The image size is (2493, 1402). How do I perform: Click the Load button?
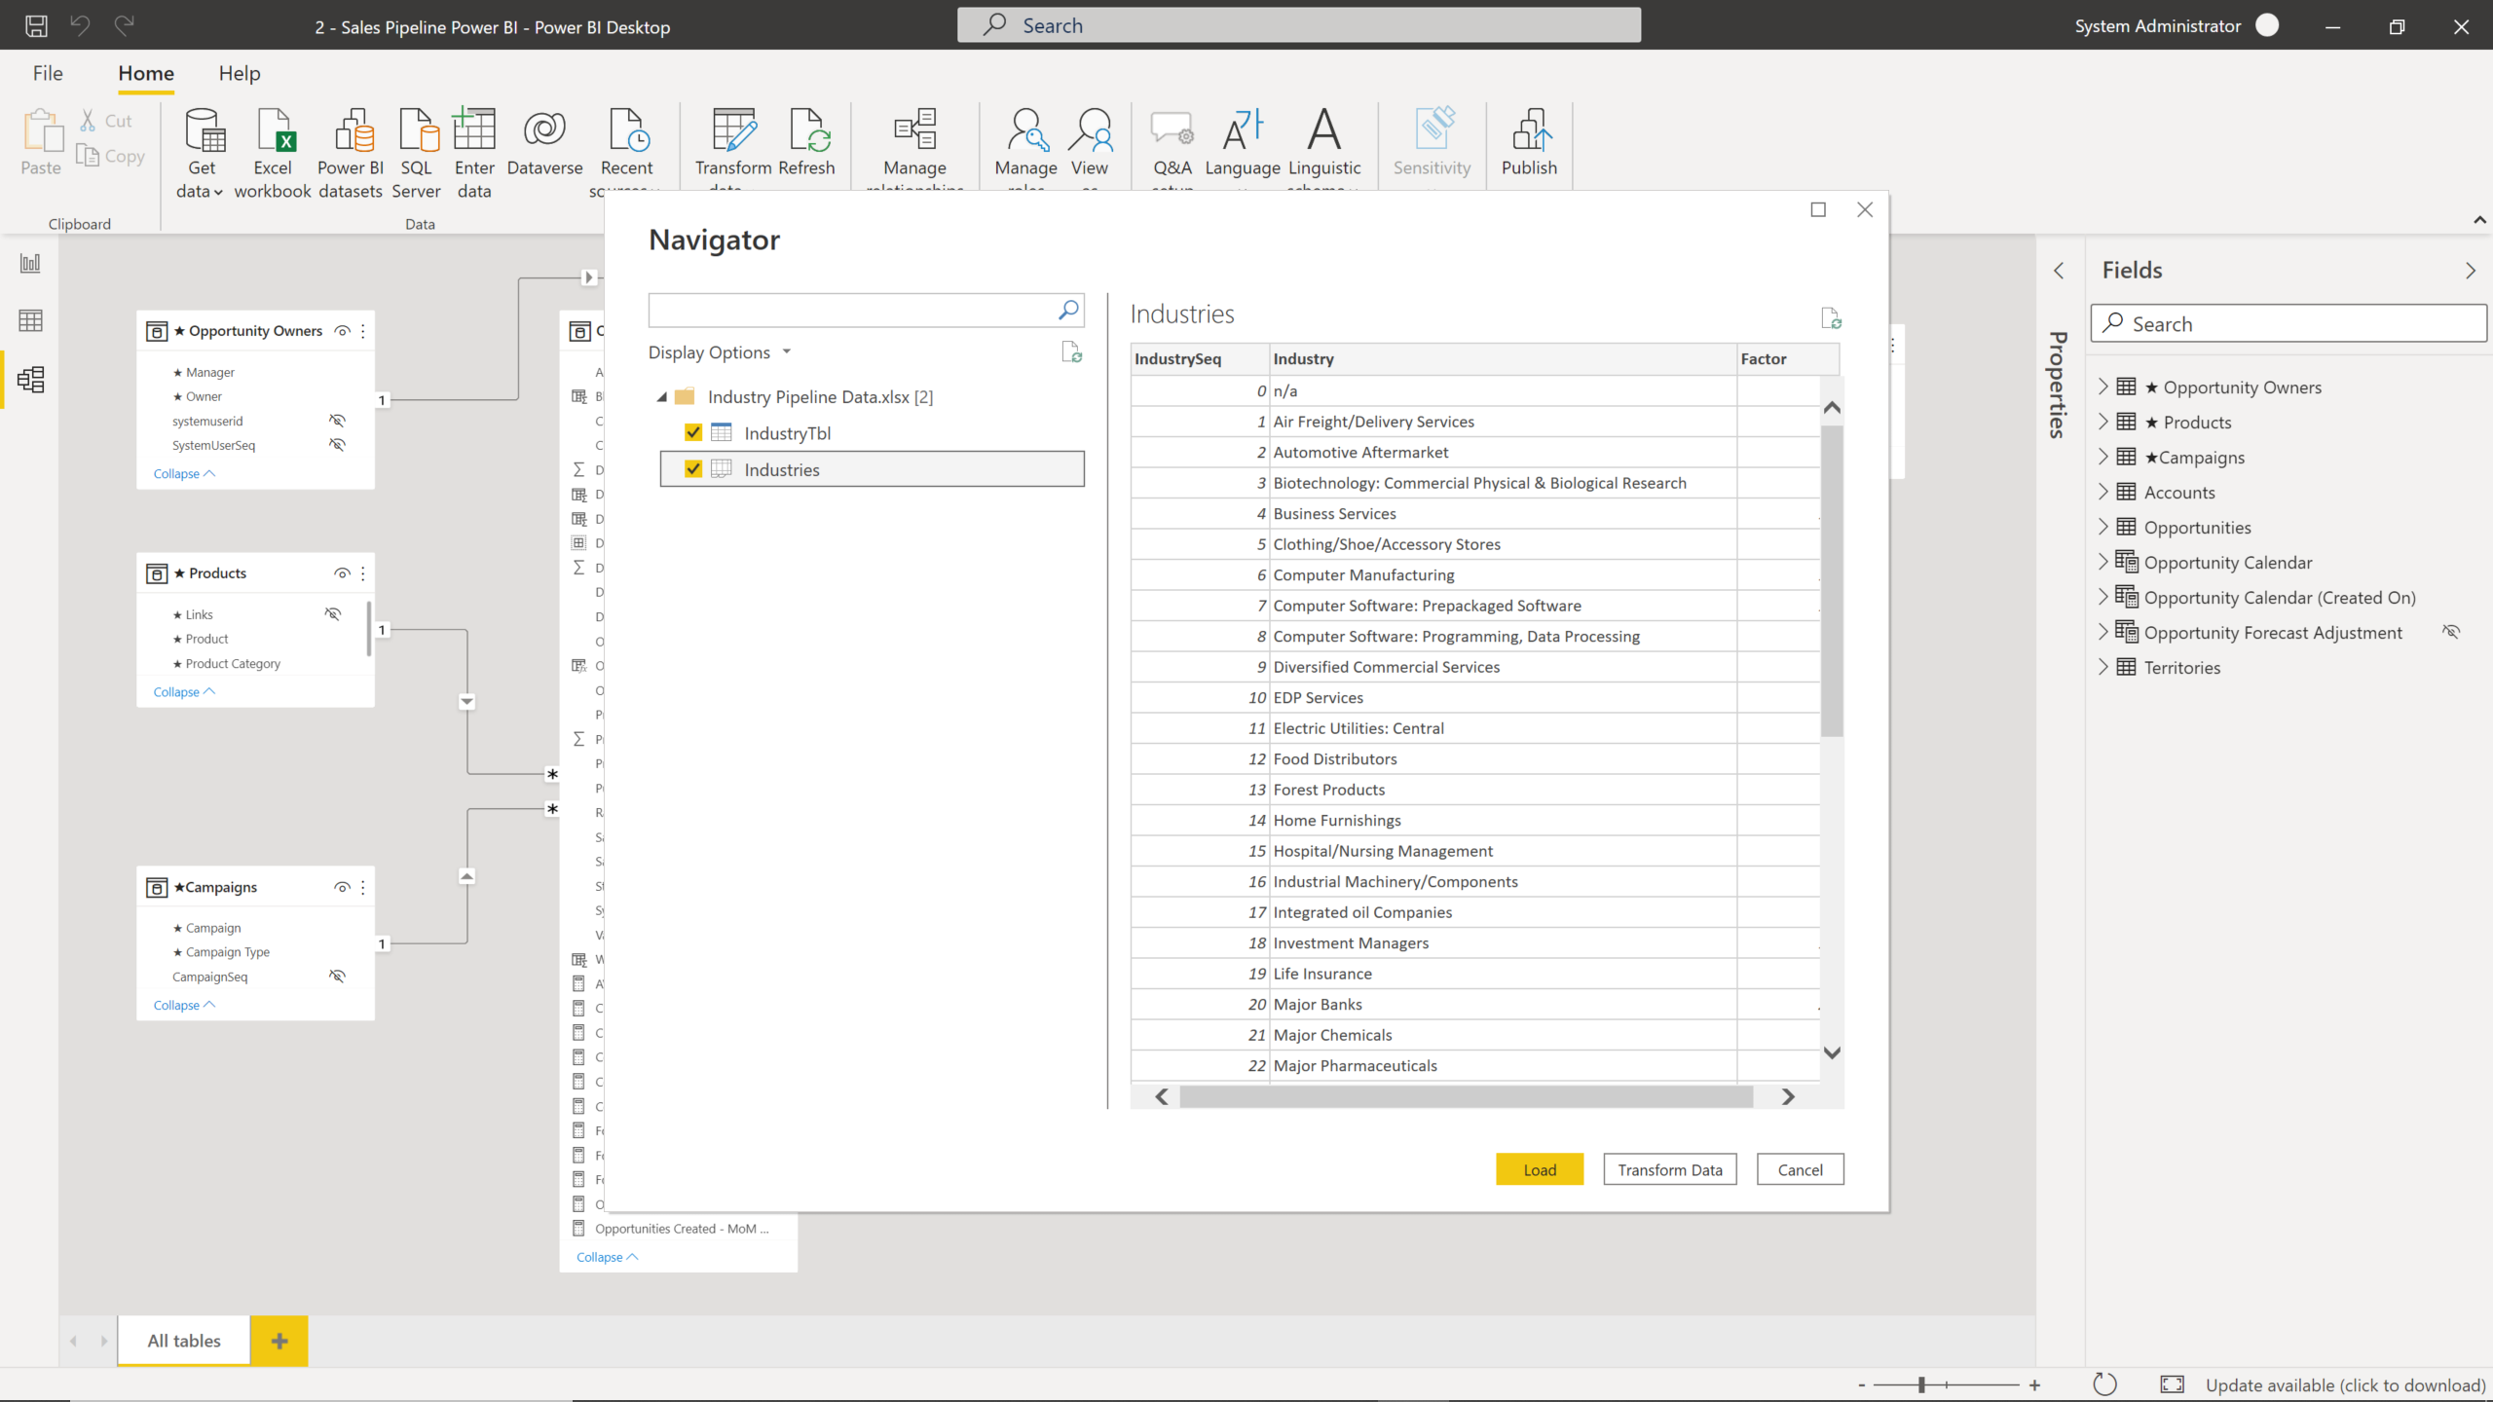tap(1539, 1169)
